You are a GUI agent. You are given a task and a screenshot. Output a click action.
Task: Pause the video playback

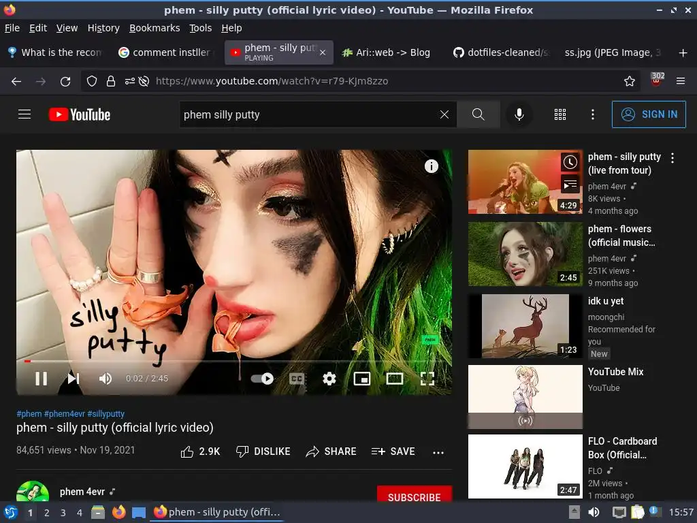point(42,379)
